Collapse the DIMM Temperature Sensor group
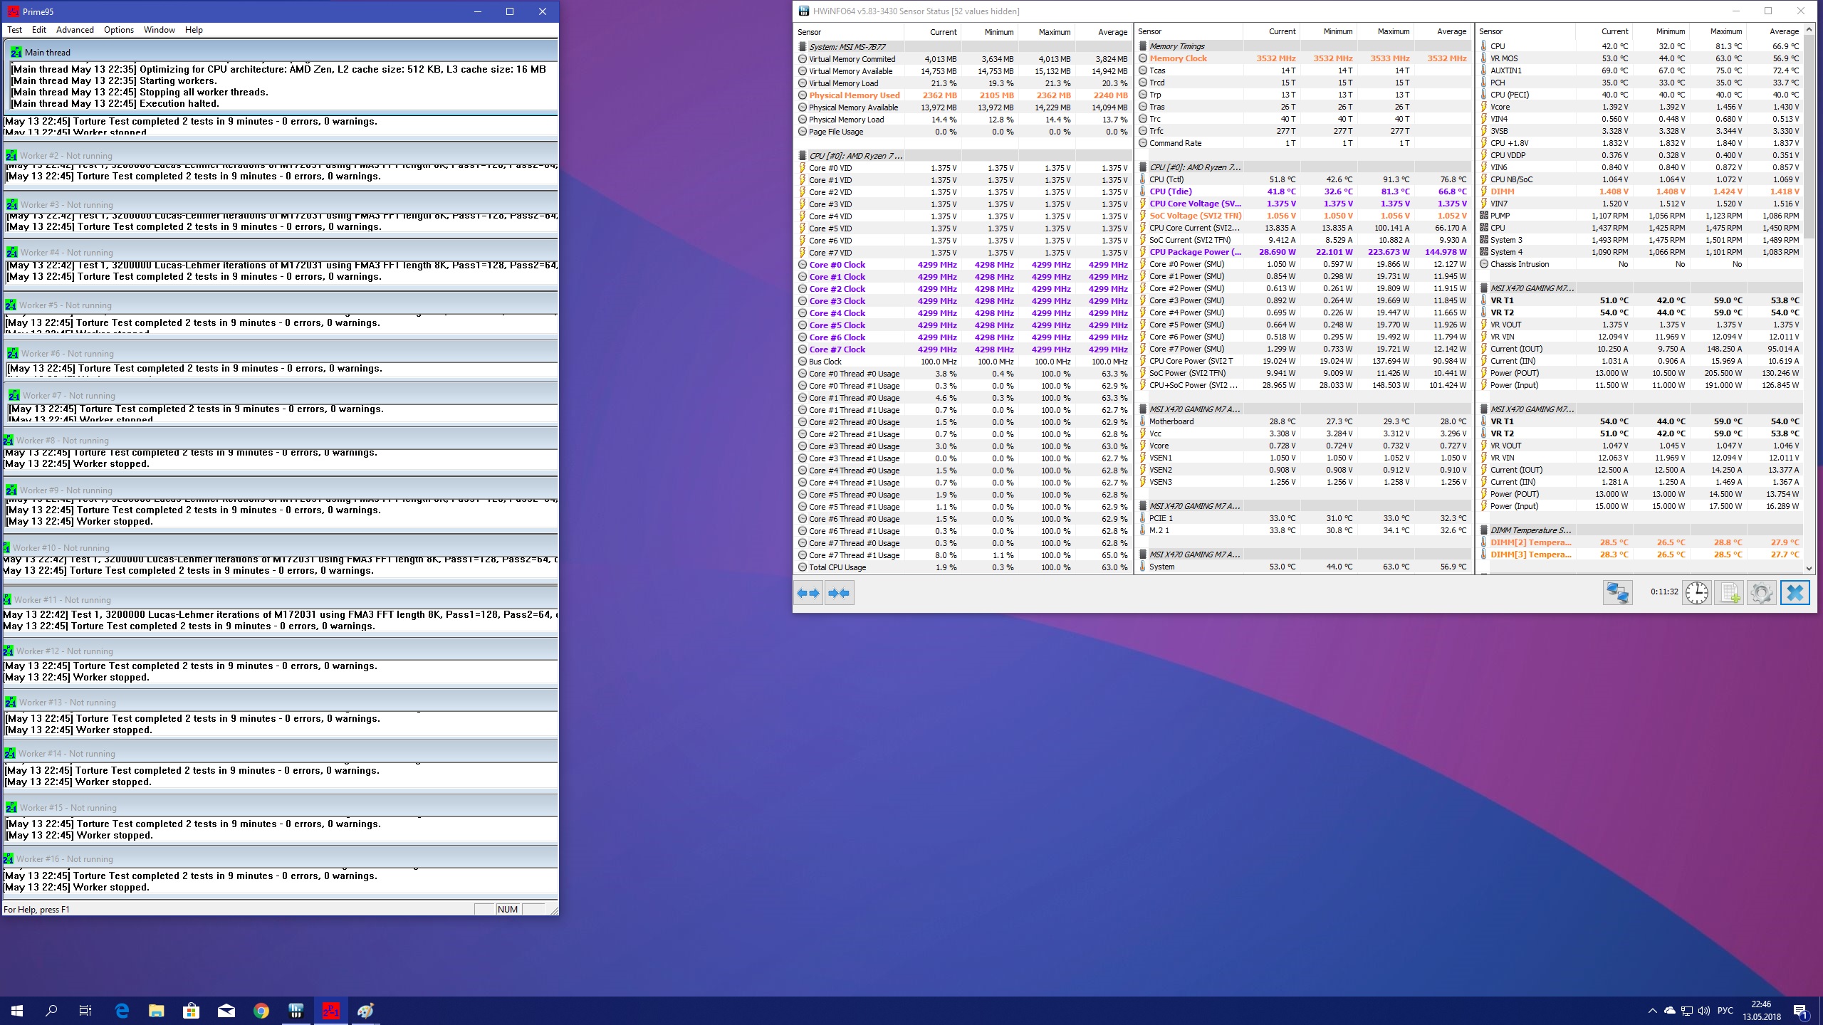 [1530, 530]
